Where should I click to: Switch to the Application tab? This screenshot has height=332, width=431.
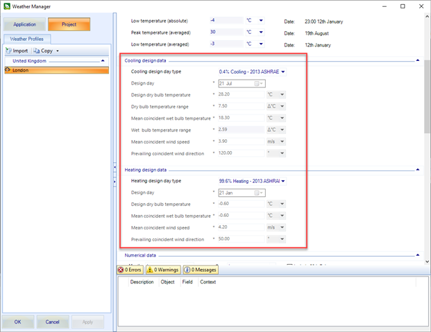(24, 24)
